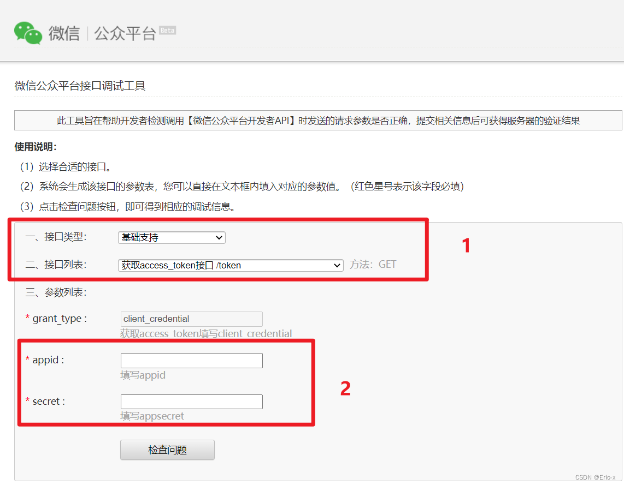Click the 方法: GET text
This screenshot has height=485, width=624.
pos(373,265)
